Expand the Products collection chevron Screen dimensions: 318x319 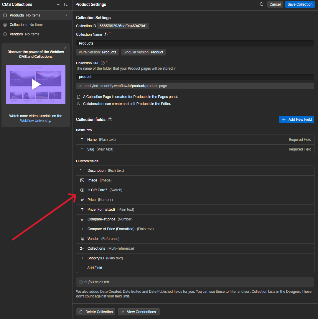(x=67, y=15)
